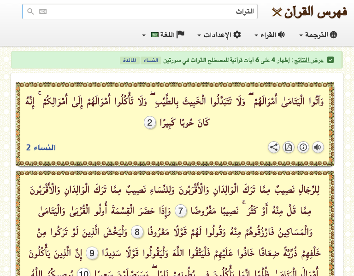Open the اللغة language menu
This screenshot has height=276, width=354.
[164, 35]
